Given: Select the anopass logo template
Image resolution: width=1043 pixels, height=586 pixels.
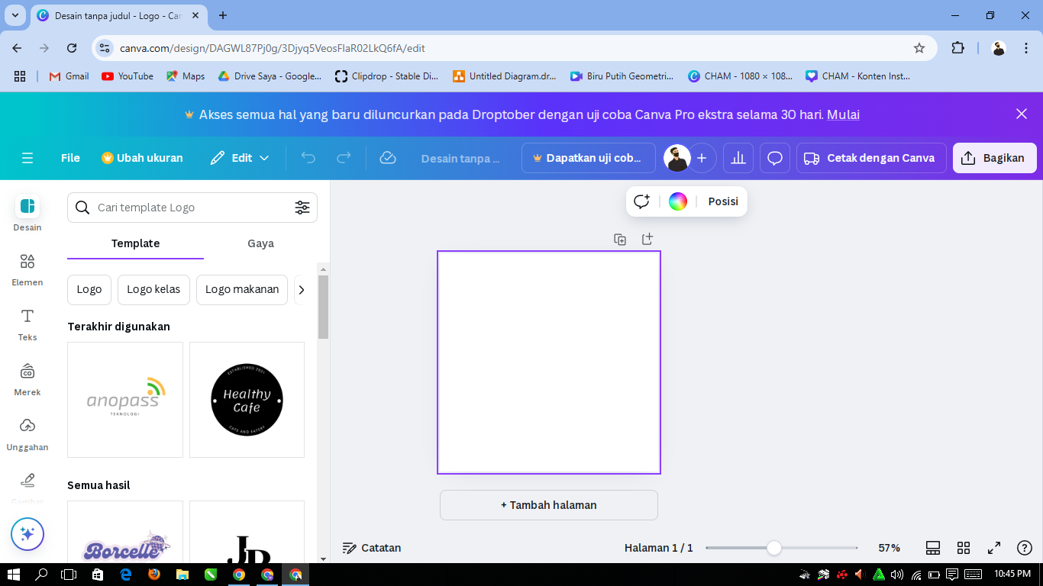Looking at the screenshot, I should click(x=125, y=400).
